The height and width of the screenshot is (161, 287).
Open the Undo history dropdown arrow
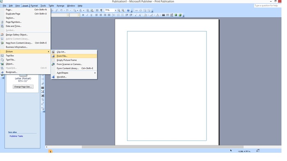(64, 10)
